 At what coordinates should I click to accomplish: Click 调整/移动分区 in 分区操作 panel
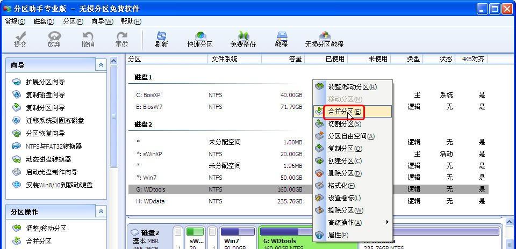(39, 228)
